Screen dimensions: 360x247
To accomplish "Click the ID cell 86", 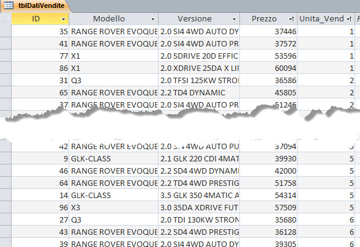I will [40, 68].
